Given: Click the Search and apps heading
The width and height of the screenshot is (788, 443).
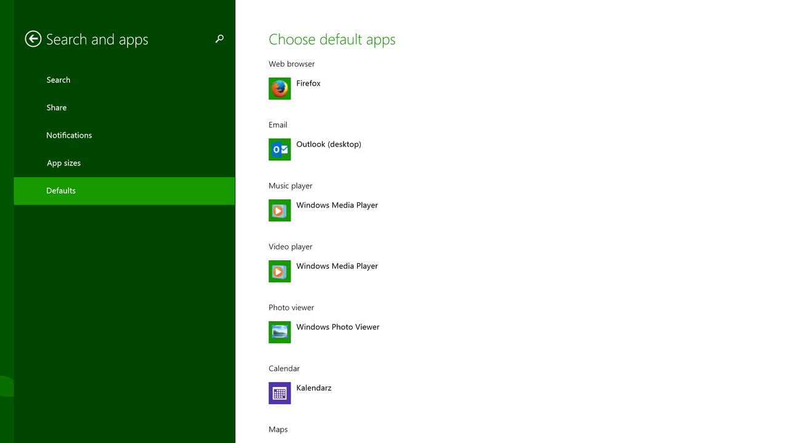Looking at the screenshot, I should coord(97,39).
